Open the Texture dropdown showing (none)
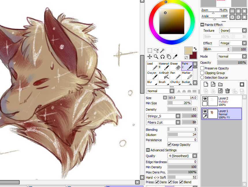This screenshot has height=187, width=248. pos(233,31)
